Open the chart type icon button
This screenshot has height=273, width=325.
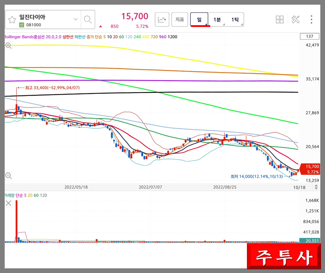coord(162,19)
